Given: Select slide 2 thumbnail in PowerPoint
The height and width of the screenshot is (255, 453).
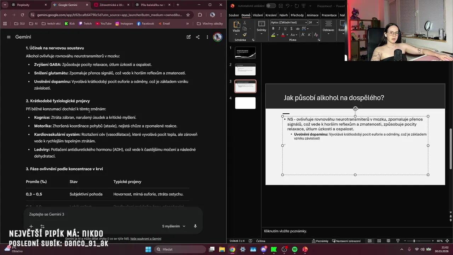Looking at the screenshot, I should coord(245,69).
